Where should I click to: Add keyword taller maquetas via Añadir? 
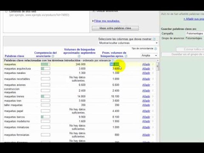pos(146,105)
